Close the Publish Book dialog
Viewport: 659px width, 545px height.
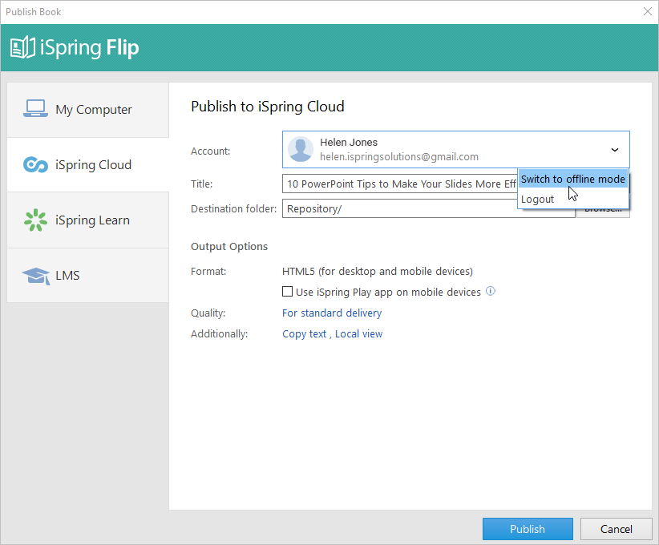click(648, 12)
